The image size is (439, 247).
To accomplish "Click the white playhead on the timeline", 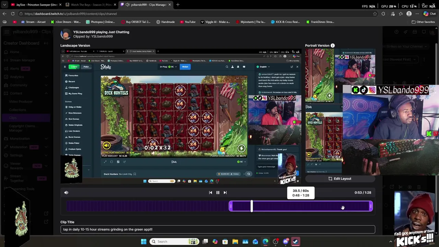I will coord(252,206).
